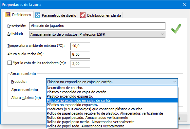Click the Actividad combo box field
Screen dimensions: 190x129
tap(97, 34)
